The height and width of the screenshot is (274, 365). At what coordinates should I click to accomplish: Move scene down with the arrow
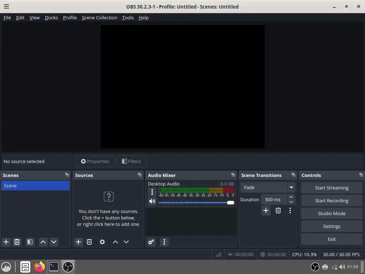[x=54, y=242]
